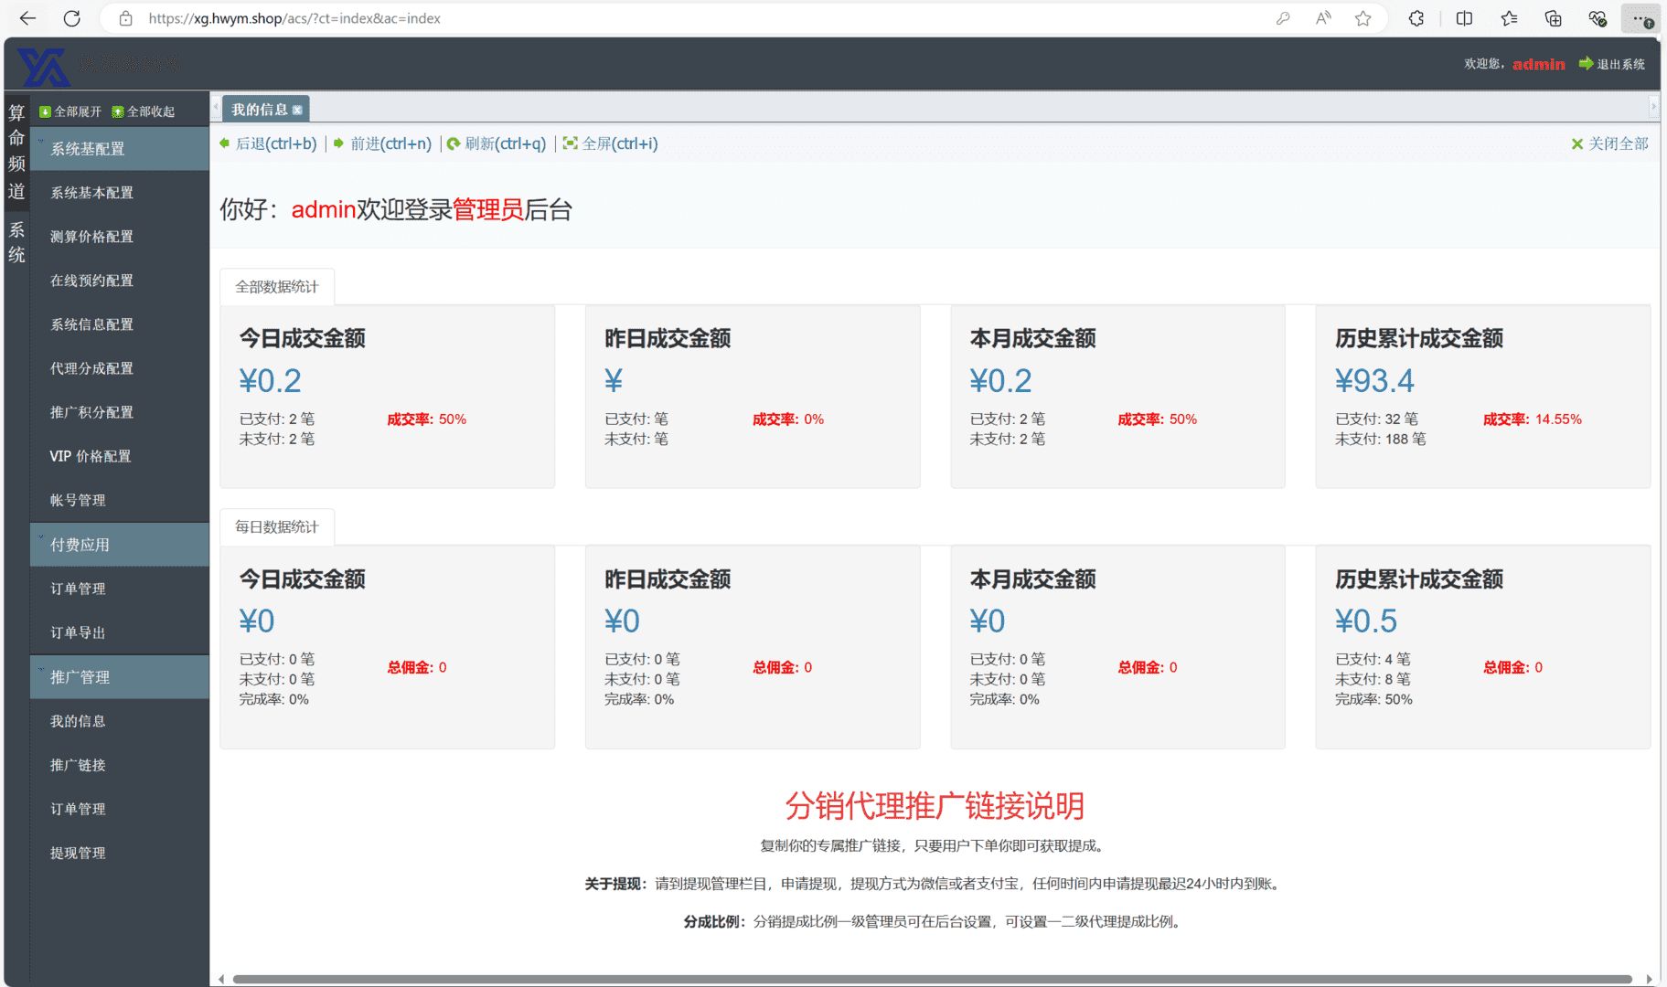Click the 后退 back arrow icon
Image resolution: width=1667 pixels, height=987 pixels.
pos(225,143)
